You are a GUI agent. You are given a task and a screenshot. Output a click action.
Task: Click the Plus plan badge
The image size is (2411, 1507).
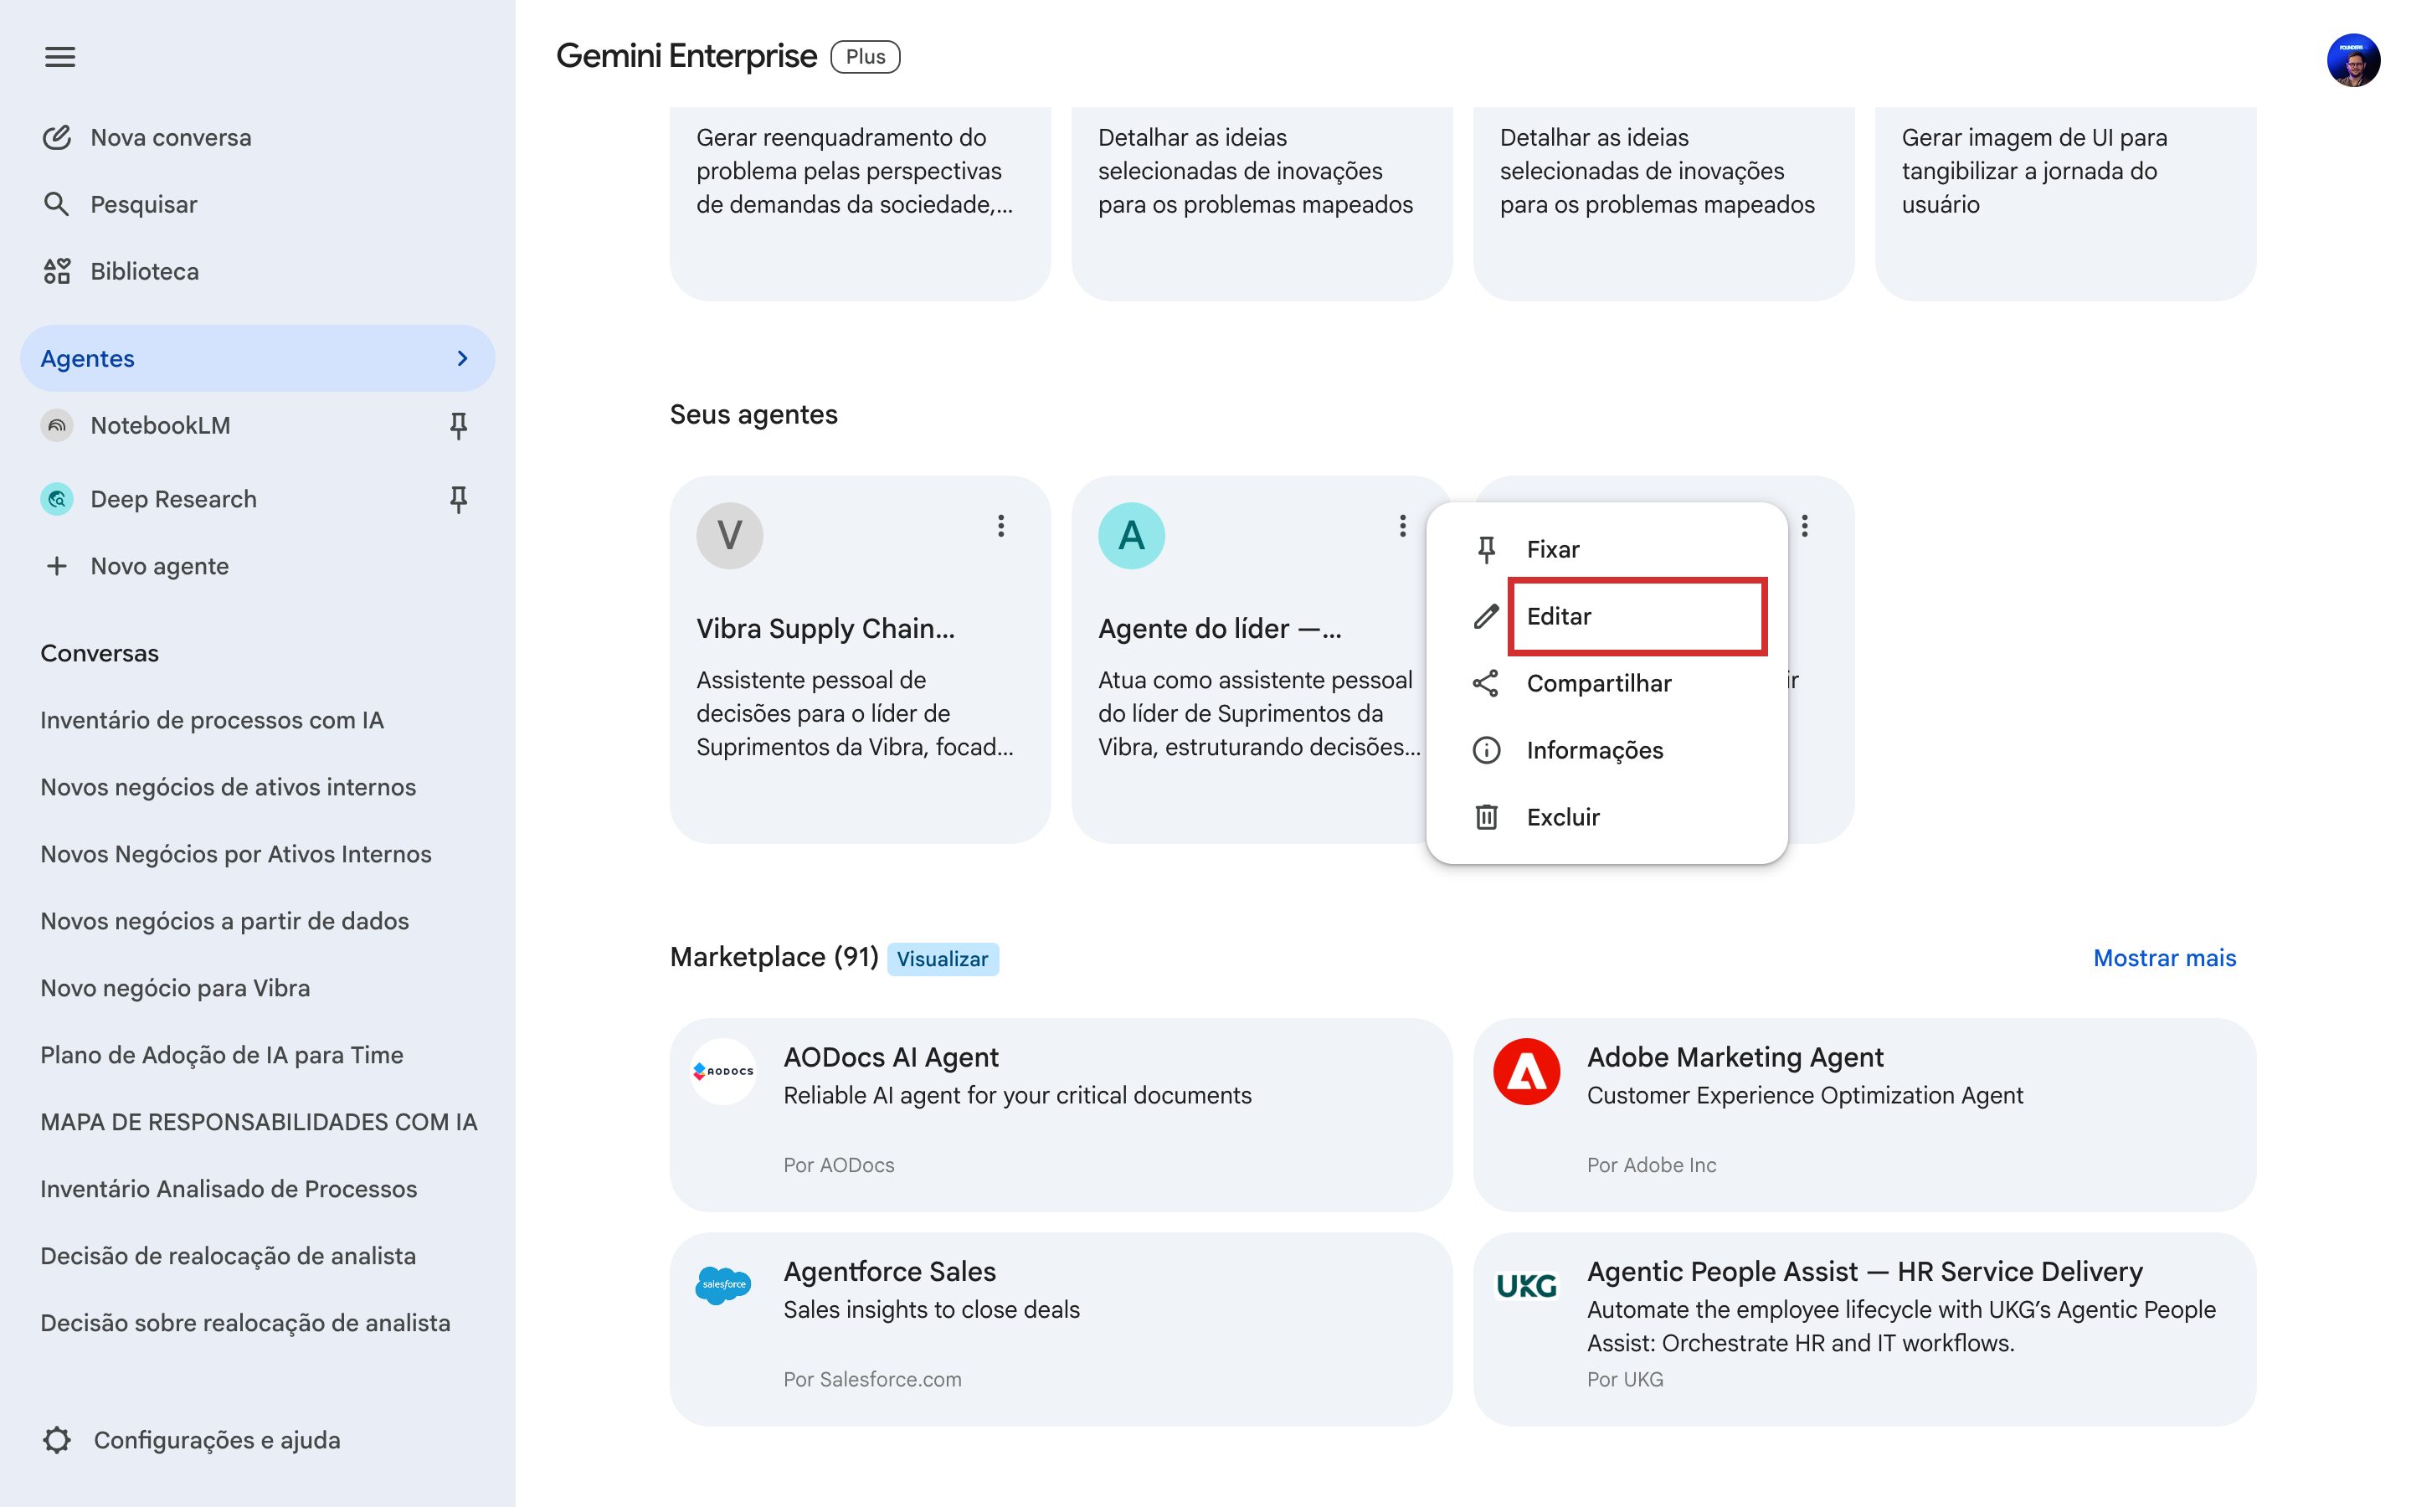tap(865, 57)
